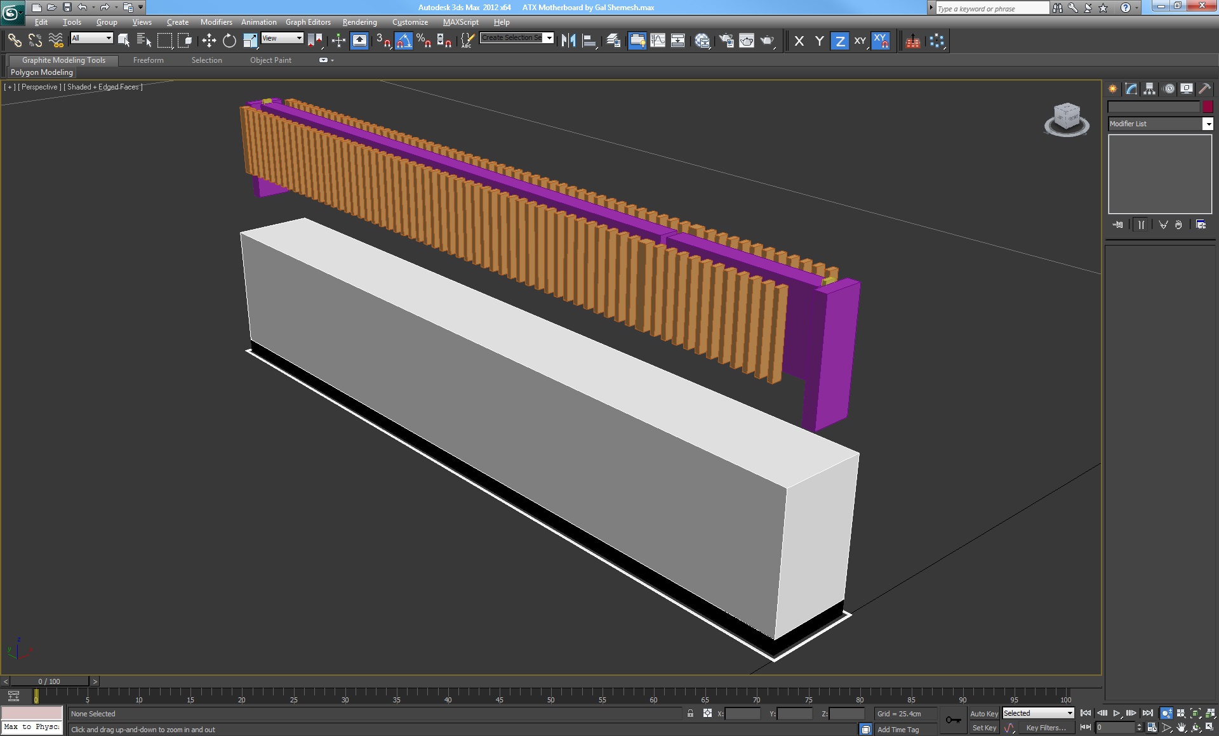Viewport: 1219px width, 736px height.
Task: Click the Configure Modifier Sets icon
Action: coord(1201,225)
